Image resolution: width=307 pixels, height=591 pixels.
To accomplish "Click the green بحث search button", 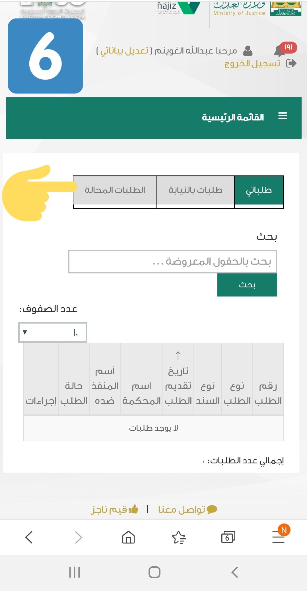I will [x=247, y=285].
